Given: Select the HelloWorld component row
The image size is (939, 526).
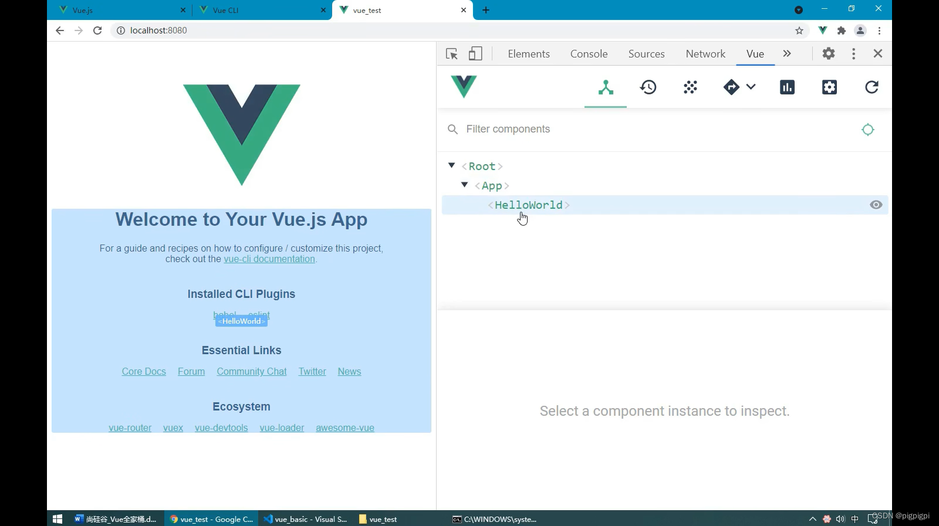Looking at the screenshot, I should tap(664, 205).
